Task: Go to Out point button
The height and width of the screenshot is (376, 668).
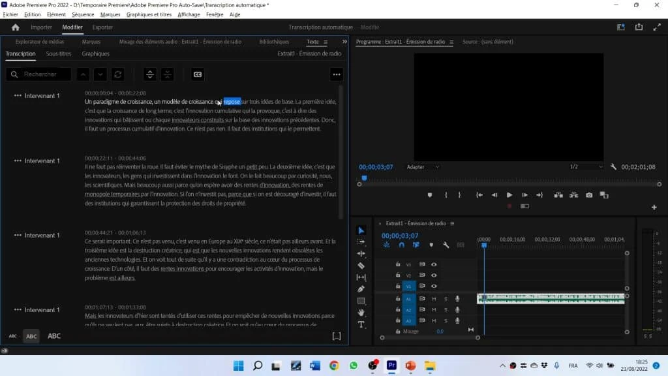Action: click(x=539, y=195)
